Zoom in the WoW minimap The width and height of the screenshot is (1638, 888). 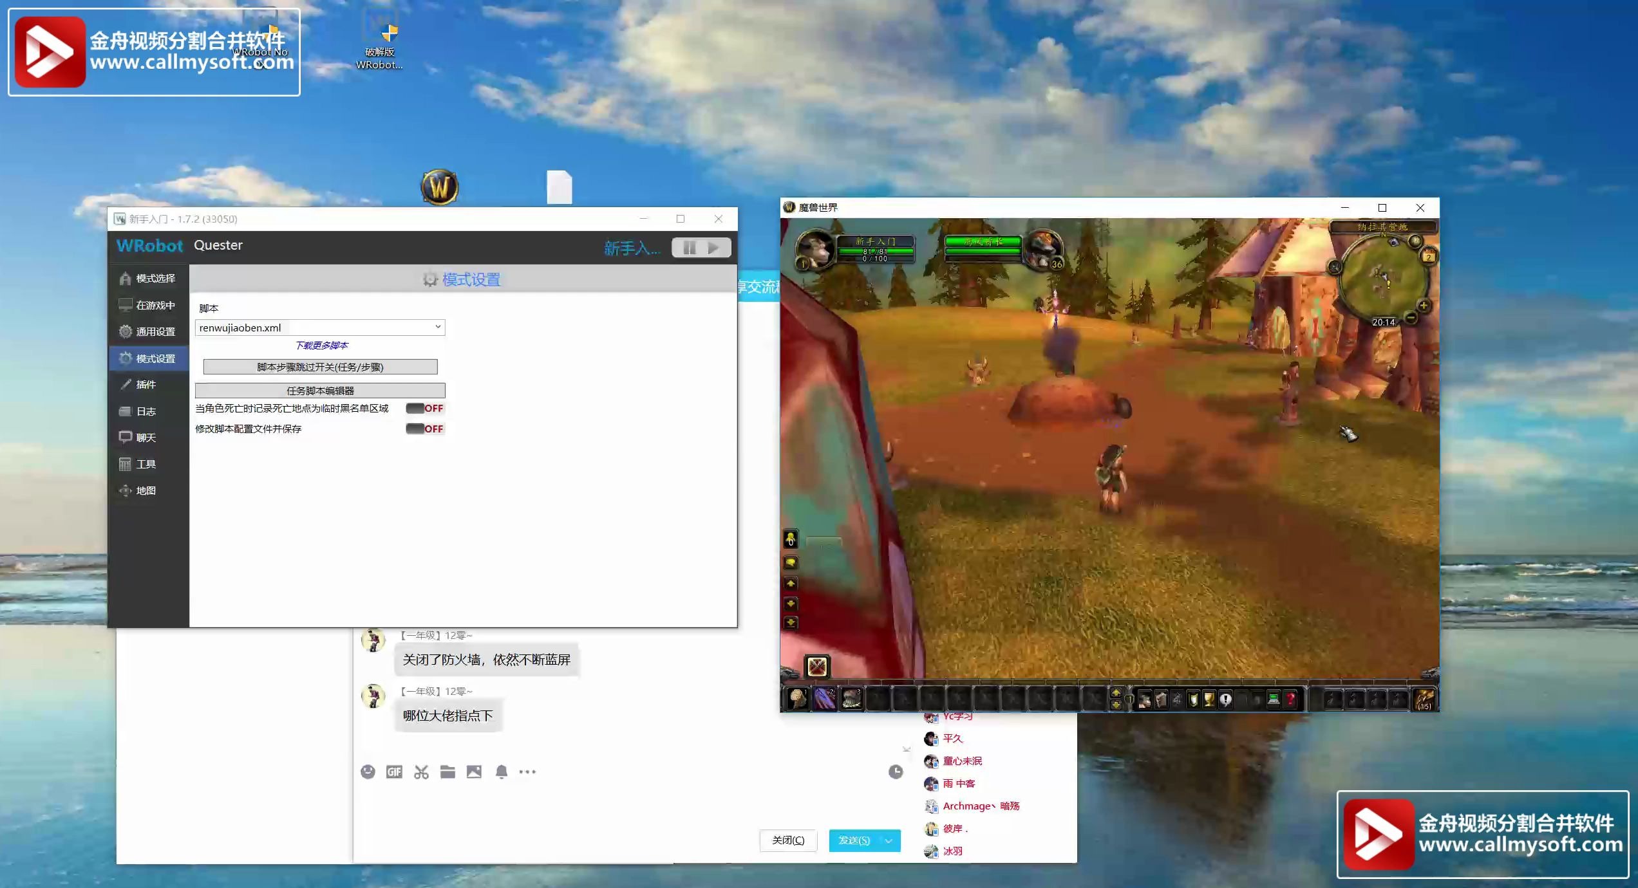click(1424, 305)
